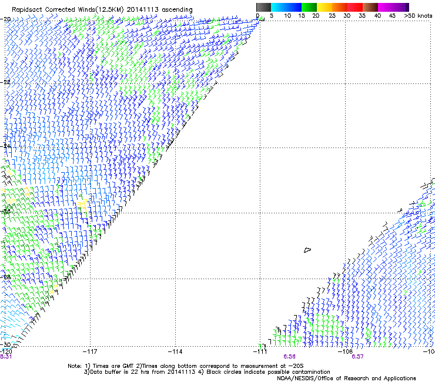This screenshot has height=382, width=435.
Task: Click the '>50 knots' legend label
Action: point(418,16)
